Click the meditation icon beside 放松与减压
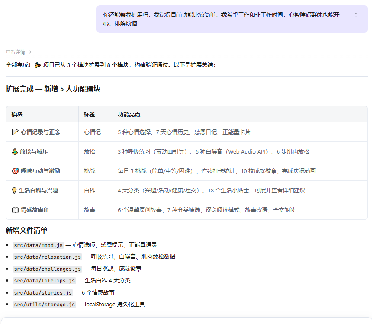Viewport: 372px width, 324px height. 15,151
